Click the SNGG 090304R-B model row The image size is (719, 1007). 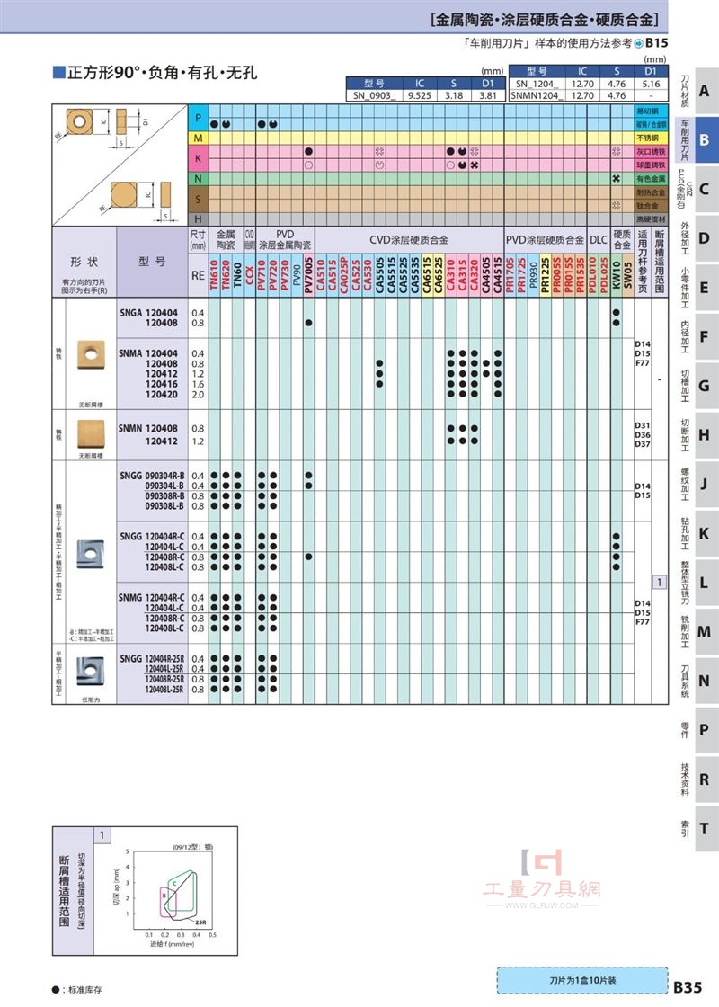152,476
